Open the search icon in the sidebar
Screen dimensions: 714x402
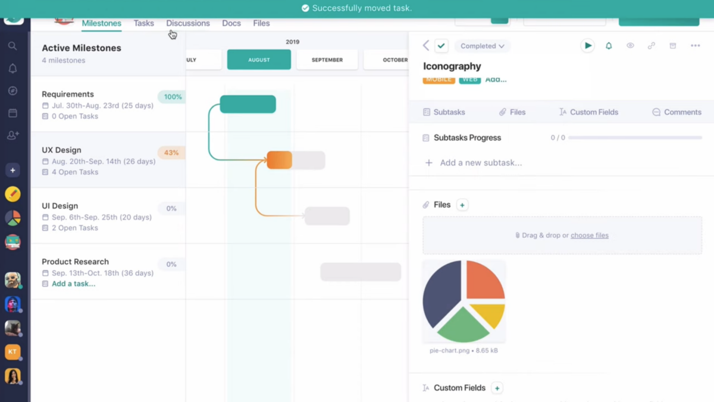12,46
